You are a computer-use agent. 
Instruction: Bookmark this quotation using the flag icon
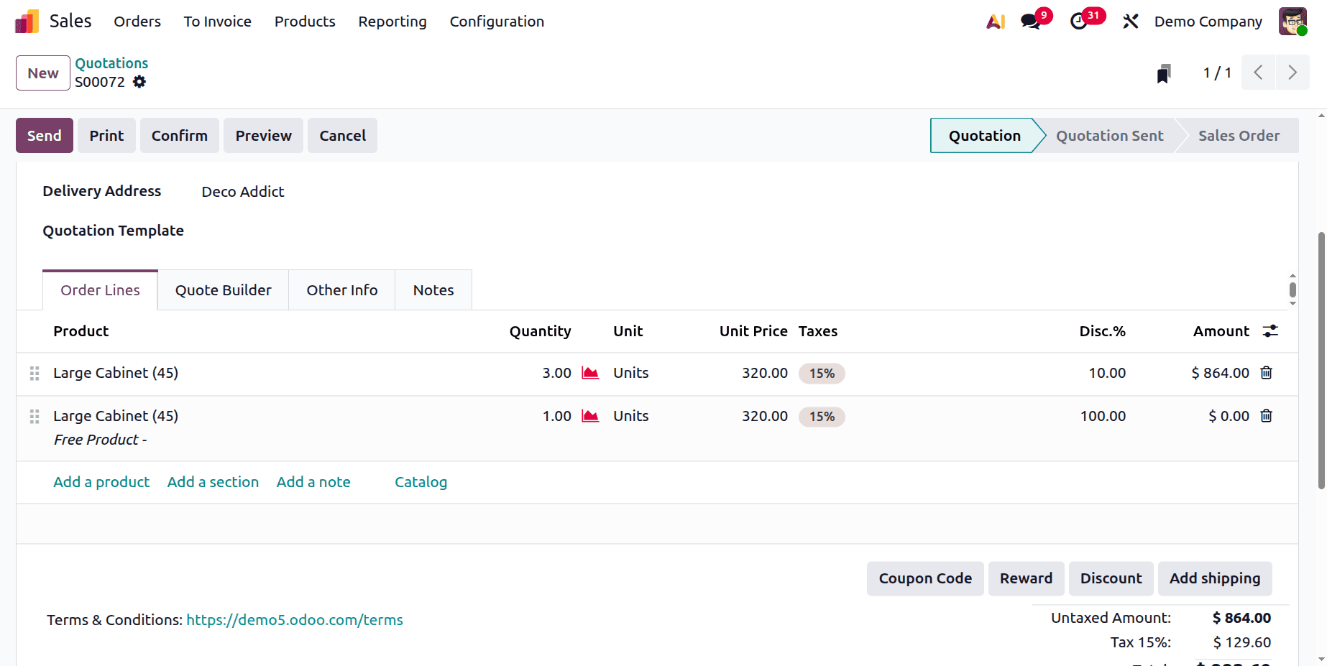coord(1164,73)
